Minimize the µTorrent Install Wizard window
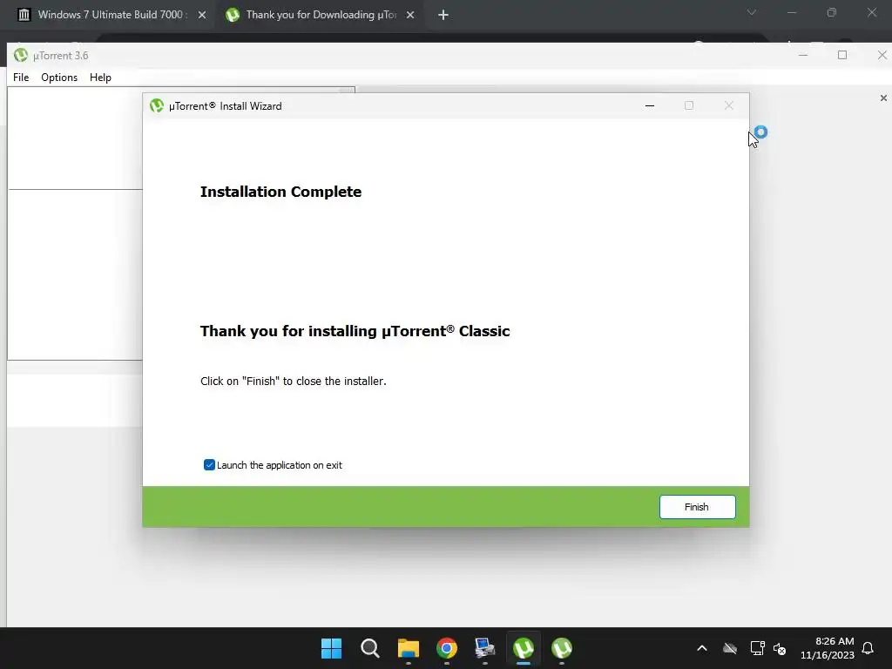The height and width of the screenshot is (669, 892). (650, 105)
